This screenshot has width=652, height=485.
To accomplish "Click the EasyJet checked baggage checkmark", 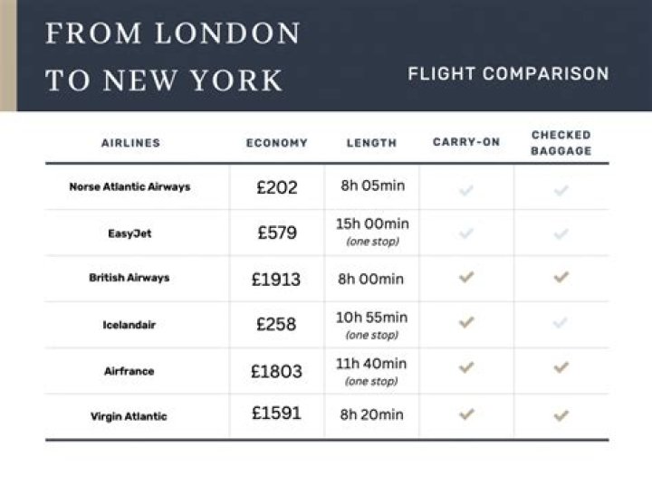I will point(561,233).
